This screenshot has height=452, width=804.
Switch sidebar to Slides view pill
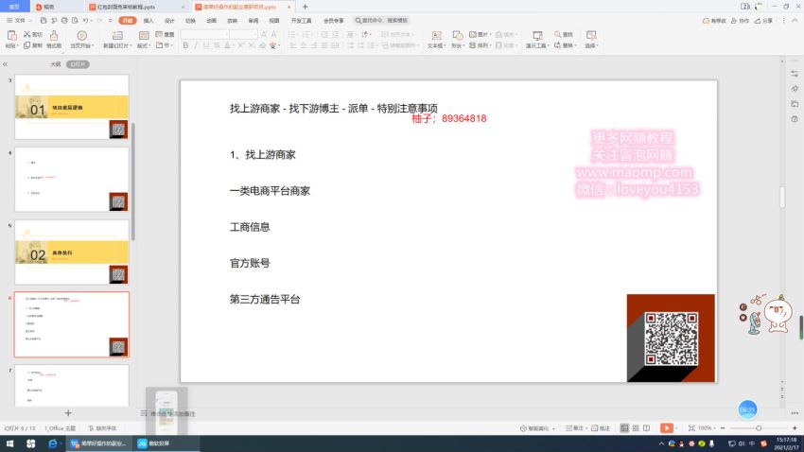78,64
